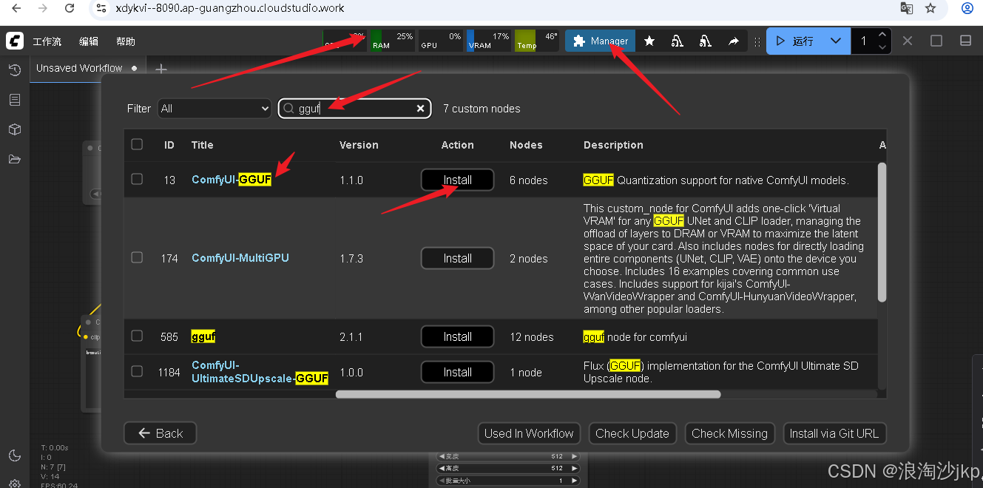This screenshot has height=488, width=983.
Task: Click the share arrow icon
Action: pos(734,41)
